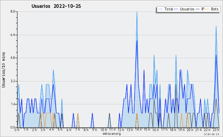The width and height of the screenshot is (223, 137).
Task: Click the Total peak at 23 h
Action: 216,26
